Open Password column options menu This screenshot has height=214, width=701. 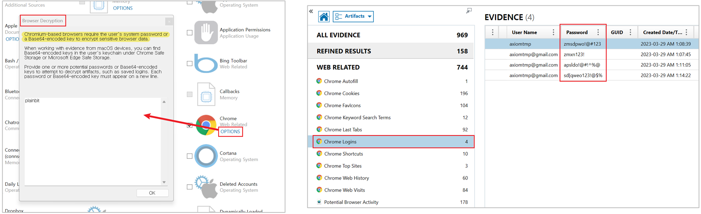[598, 32]
